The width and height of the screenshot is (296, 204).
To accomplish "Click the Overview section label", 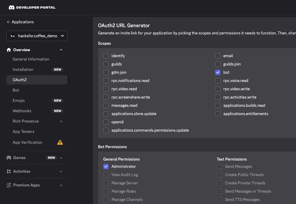I will (x=21, y=50).
